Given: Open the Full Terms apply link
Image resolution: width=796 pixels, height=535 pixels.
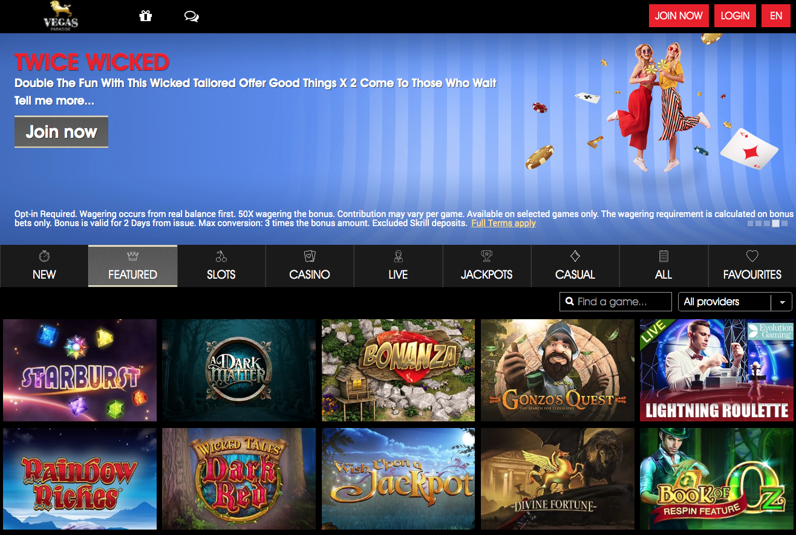Looking at the screenshot, I should (503, 223).
